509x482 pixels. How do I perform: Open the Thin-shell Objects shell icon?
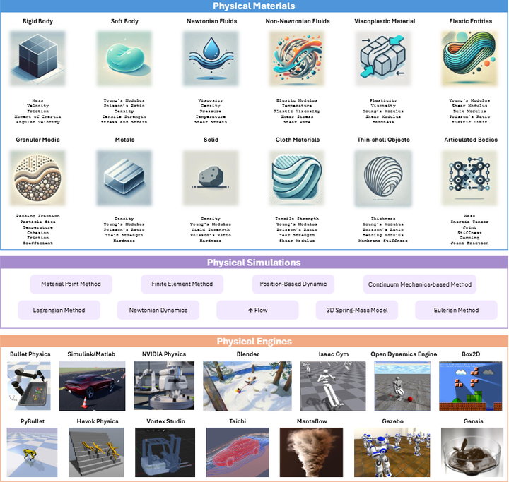383,179
